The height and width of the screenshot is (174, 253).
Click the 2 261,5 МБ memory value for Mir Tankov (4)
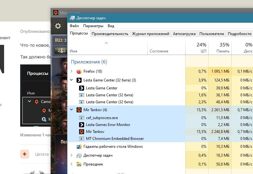(220, 110)
